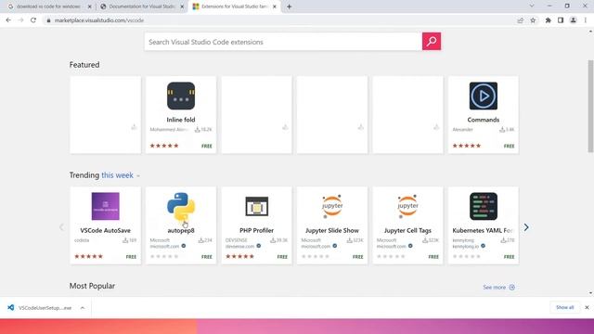594x334 pixels.
Task: Reload the marketplace page
Action: coord(33,20)
